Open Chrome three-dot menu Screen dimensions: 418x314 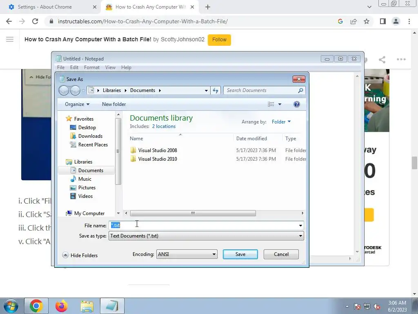(409, 21)
